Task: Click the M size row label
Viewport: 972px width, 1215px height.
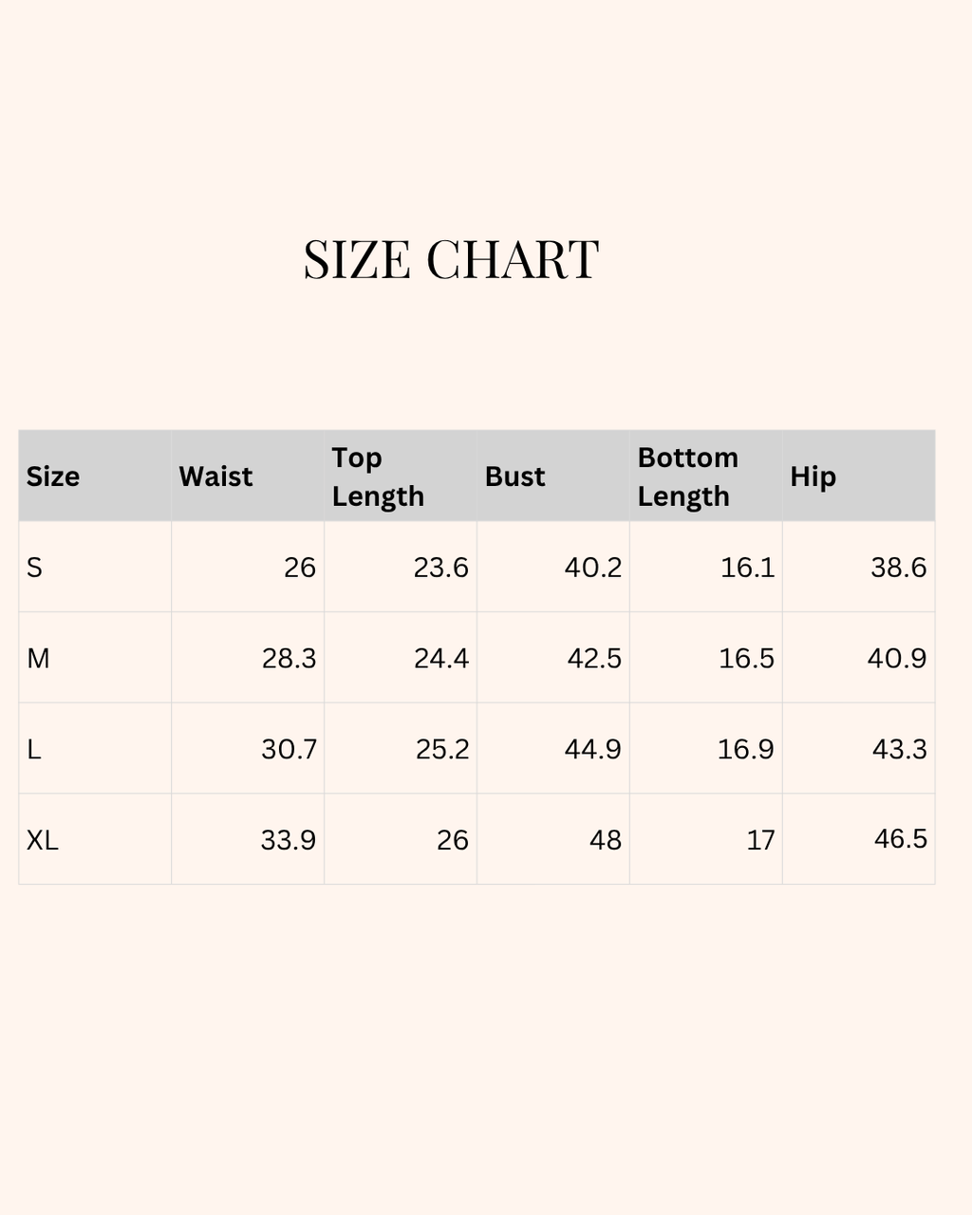Action: 39,659
